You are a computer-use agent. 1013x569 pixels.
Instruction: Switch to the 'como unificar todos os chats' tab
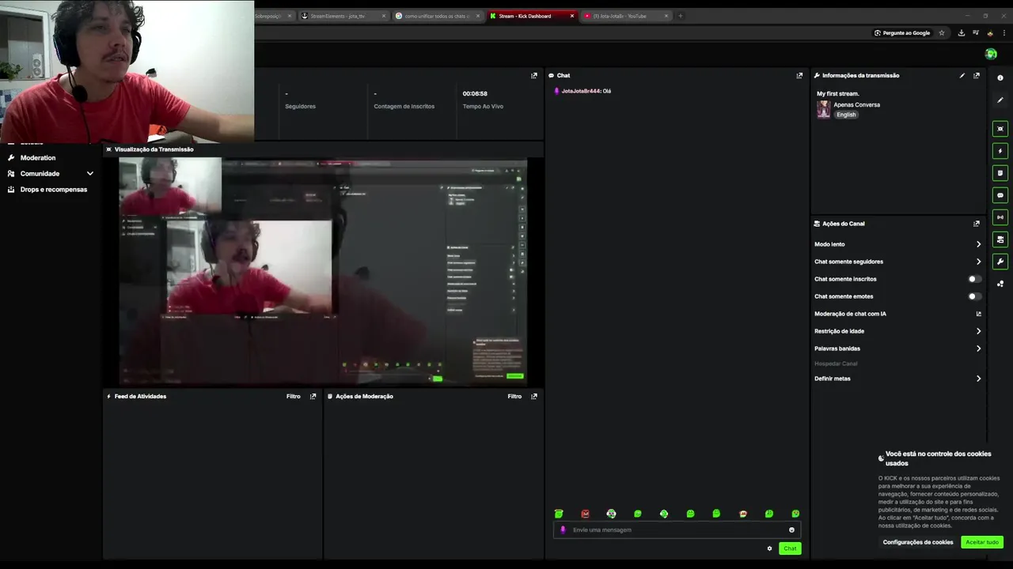tap(437, 16)
